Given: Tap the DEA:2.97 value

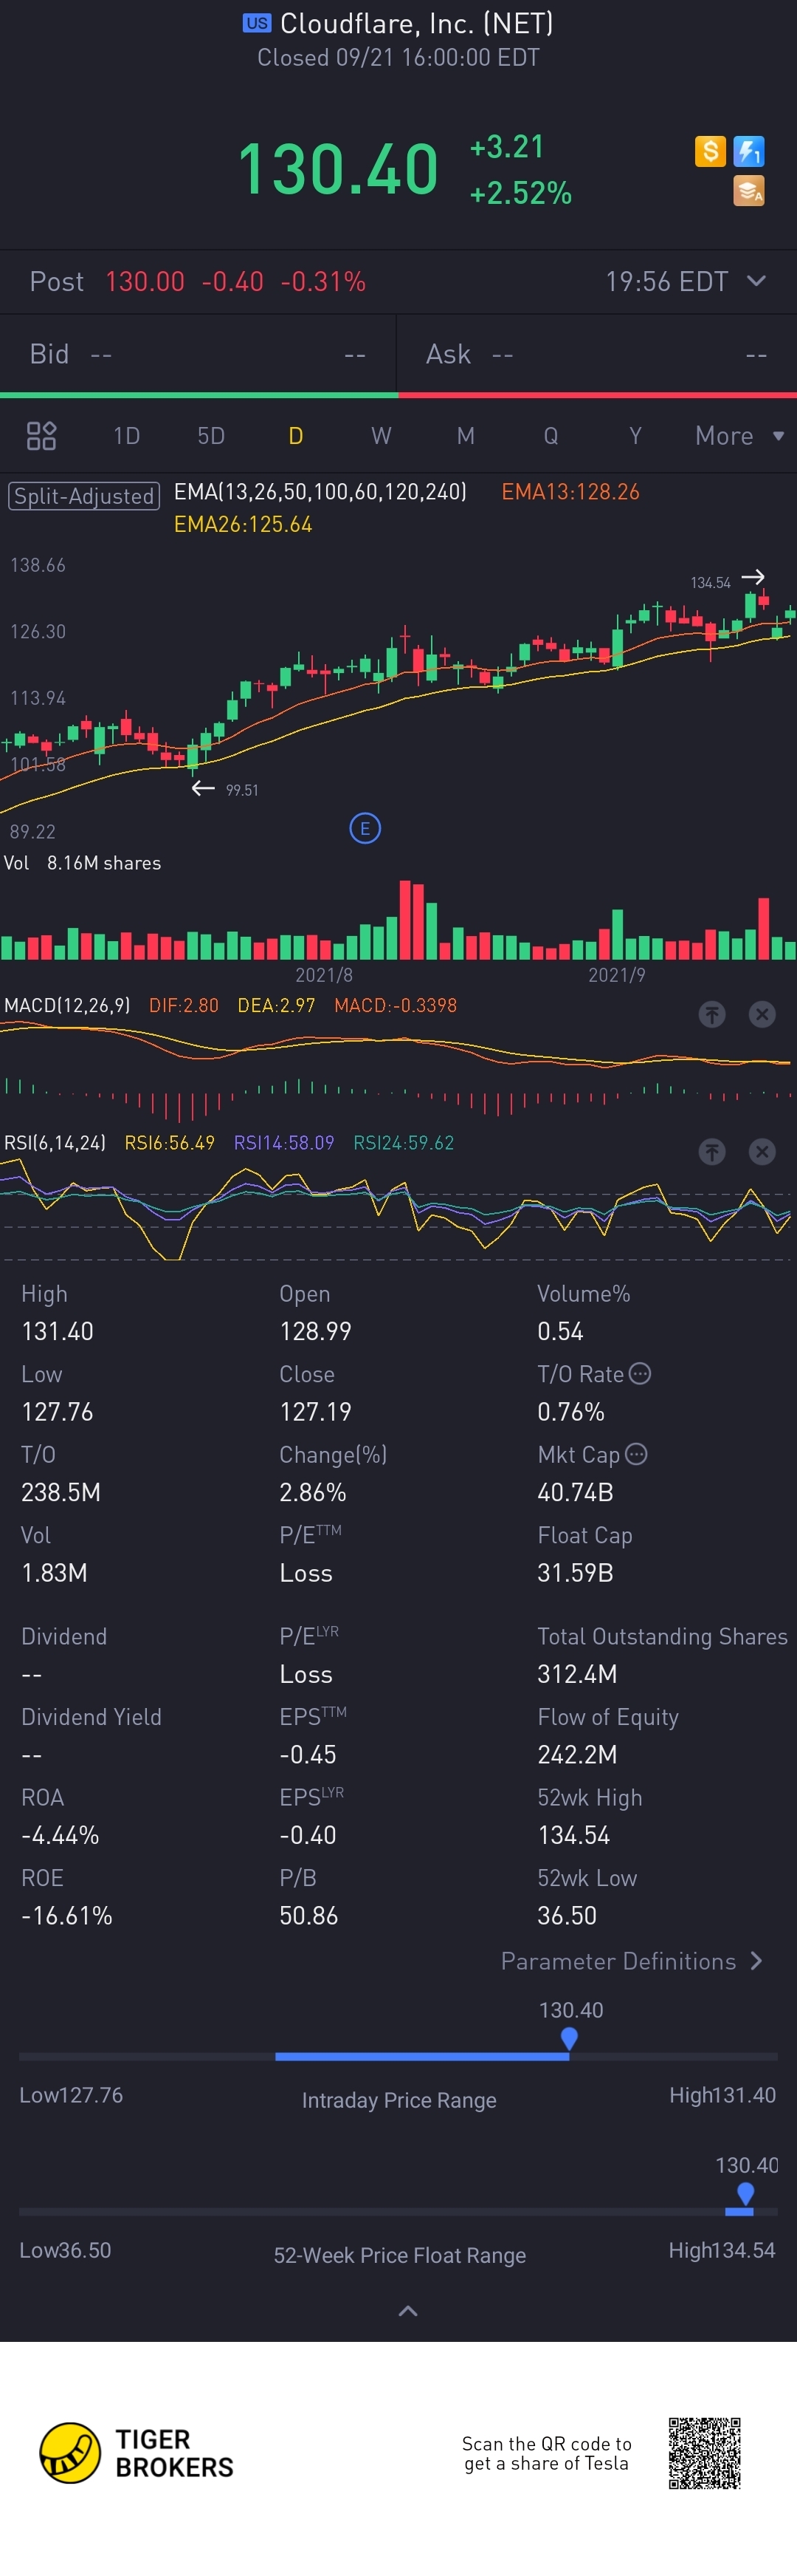Looking at the screenshot, I should pos(275,1005).
